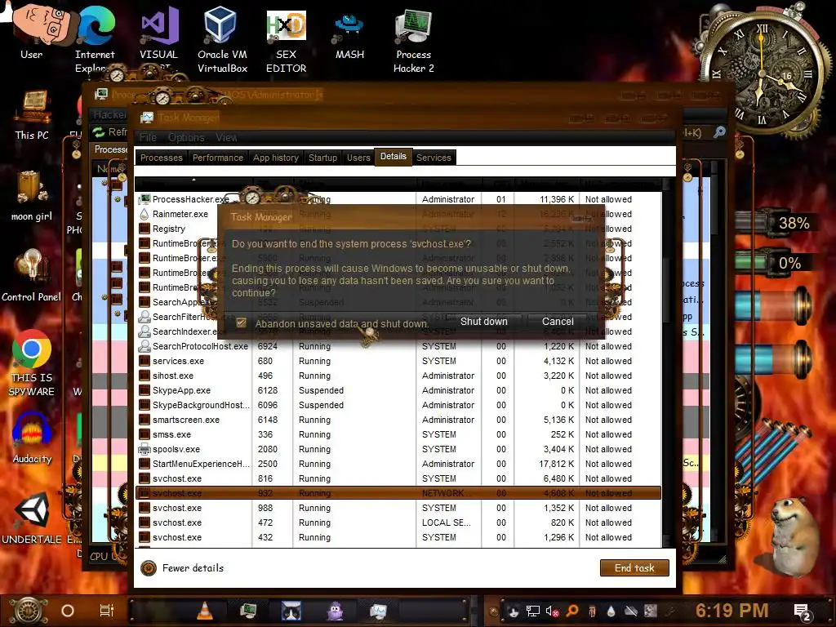Open the Hacker menu in Process Hacker

click(x=109, y=114)
